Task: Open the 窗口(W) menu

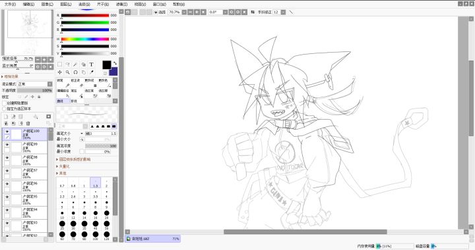Action: [x=160, y=4]
